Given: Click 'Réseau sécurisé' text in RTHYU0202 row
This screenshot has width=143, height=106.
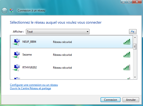Looking at the screenshot, I should (62, 68).
